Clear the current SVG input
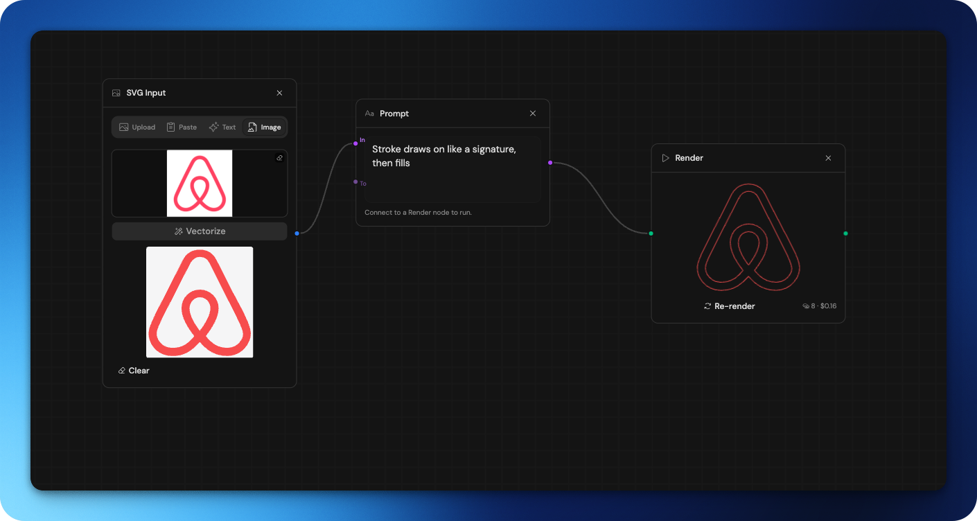 click(x=133, y=370)
